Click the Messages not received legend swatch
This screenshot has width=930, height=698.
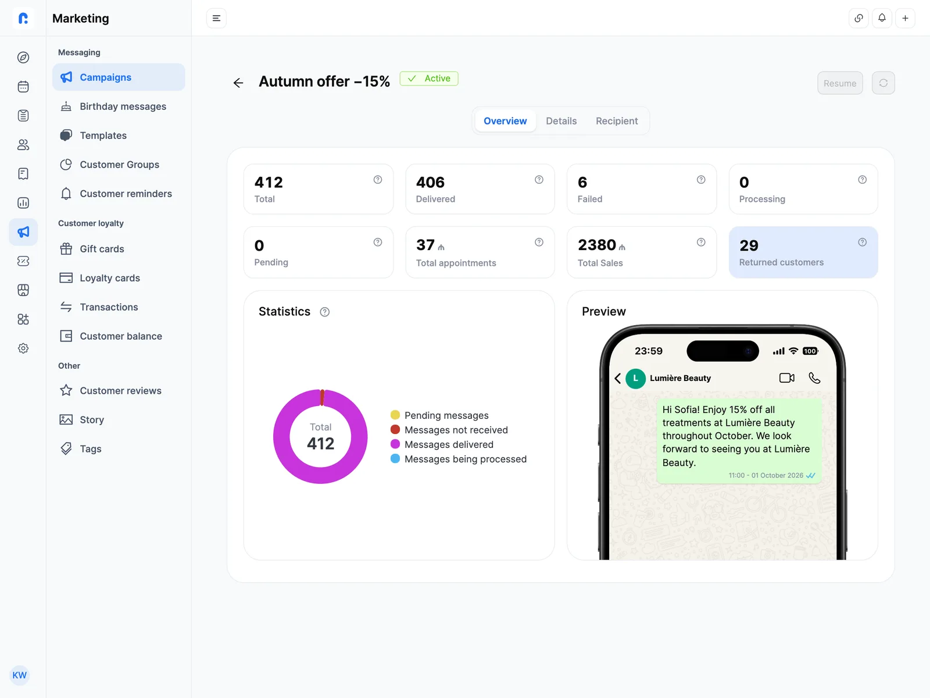395,429
